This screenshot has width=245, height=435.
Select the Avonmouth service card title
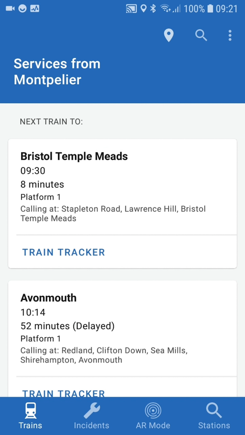tap(49, 298)
